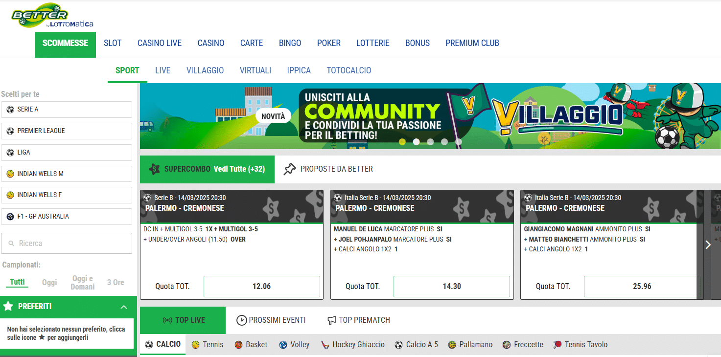Viewport: 721px width, 357px height.
Task: Switch filter to Oggi e Domani
Action: click(82, 282)
